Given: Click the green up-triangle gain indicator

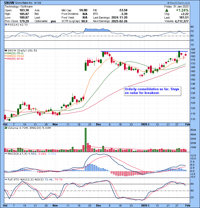Looking at the screenshot, I should click(167, 10).
